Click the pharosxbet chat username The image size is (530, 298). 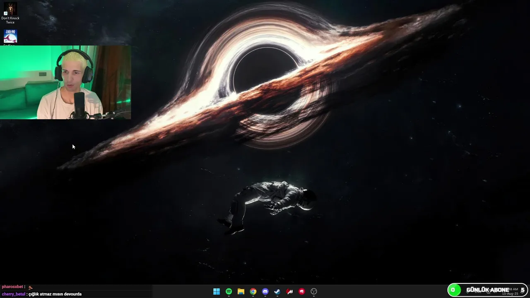[x=12, y=287]
